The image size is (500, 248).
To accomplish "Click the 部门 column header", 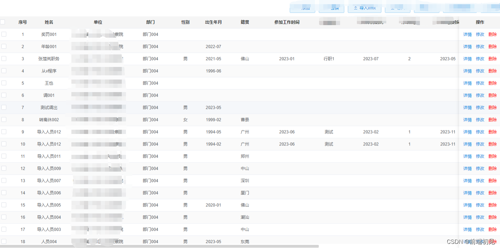I will [150, 22].
